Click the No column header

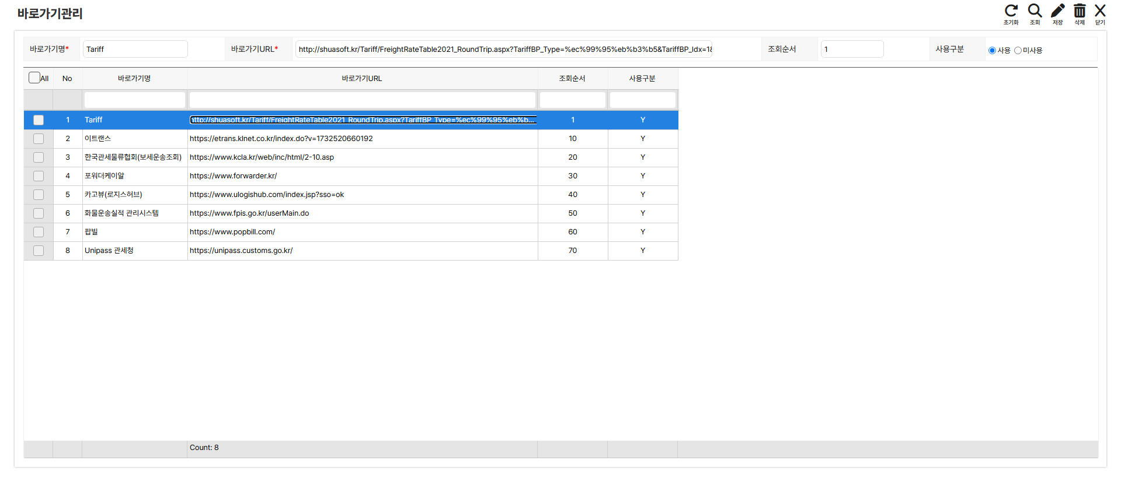click(x=68, y=79)
